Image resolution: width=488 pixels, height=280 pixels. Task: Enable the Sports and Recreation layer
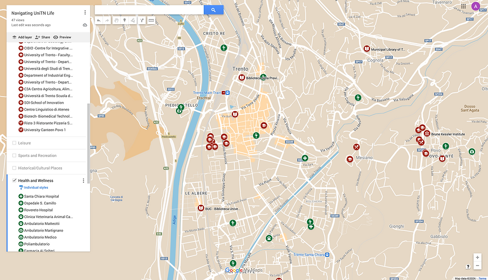click(x=15, y=155)
